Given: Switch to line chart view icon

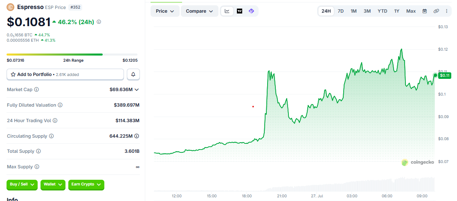Looking at the screenshot, I should [x=227, y=11].
